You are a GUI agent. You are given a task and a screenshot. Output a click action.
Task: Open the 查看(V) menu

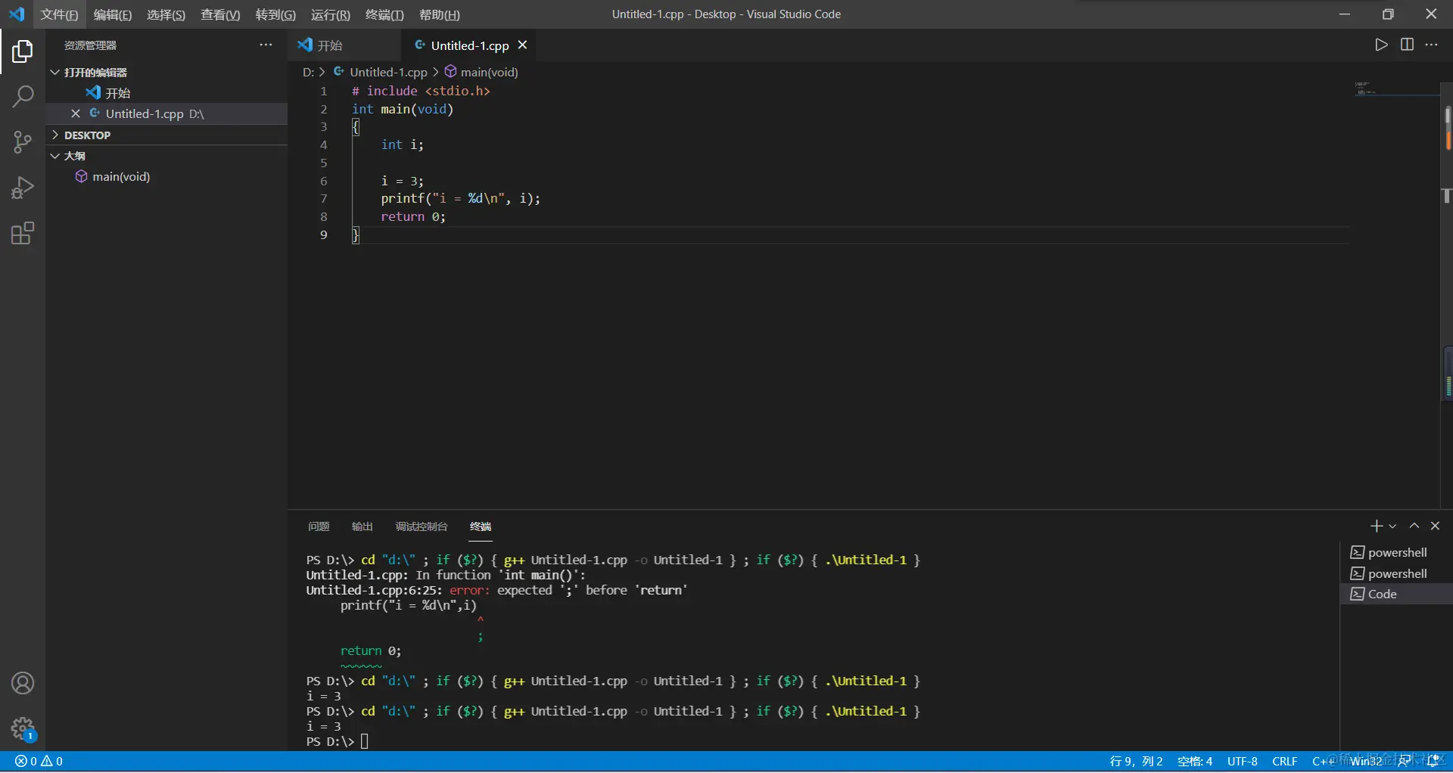tap(220, 14)
